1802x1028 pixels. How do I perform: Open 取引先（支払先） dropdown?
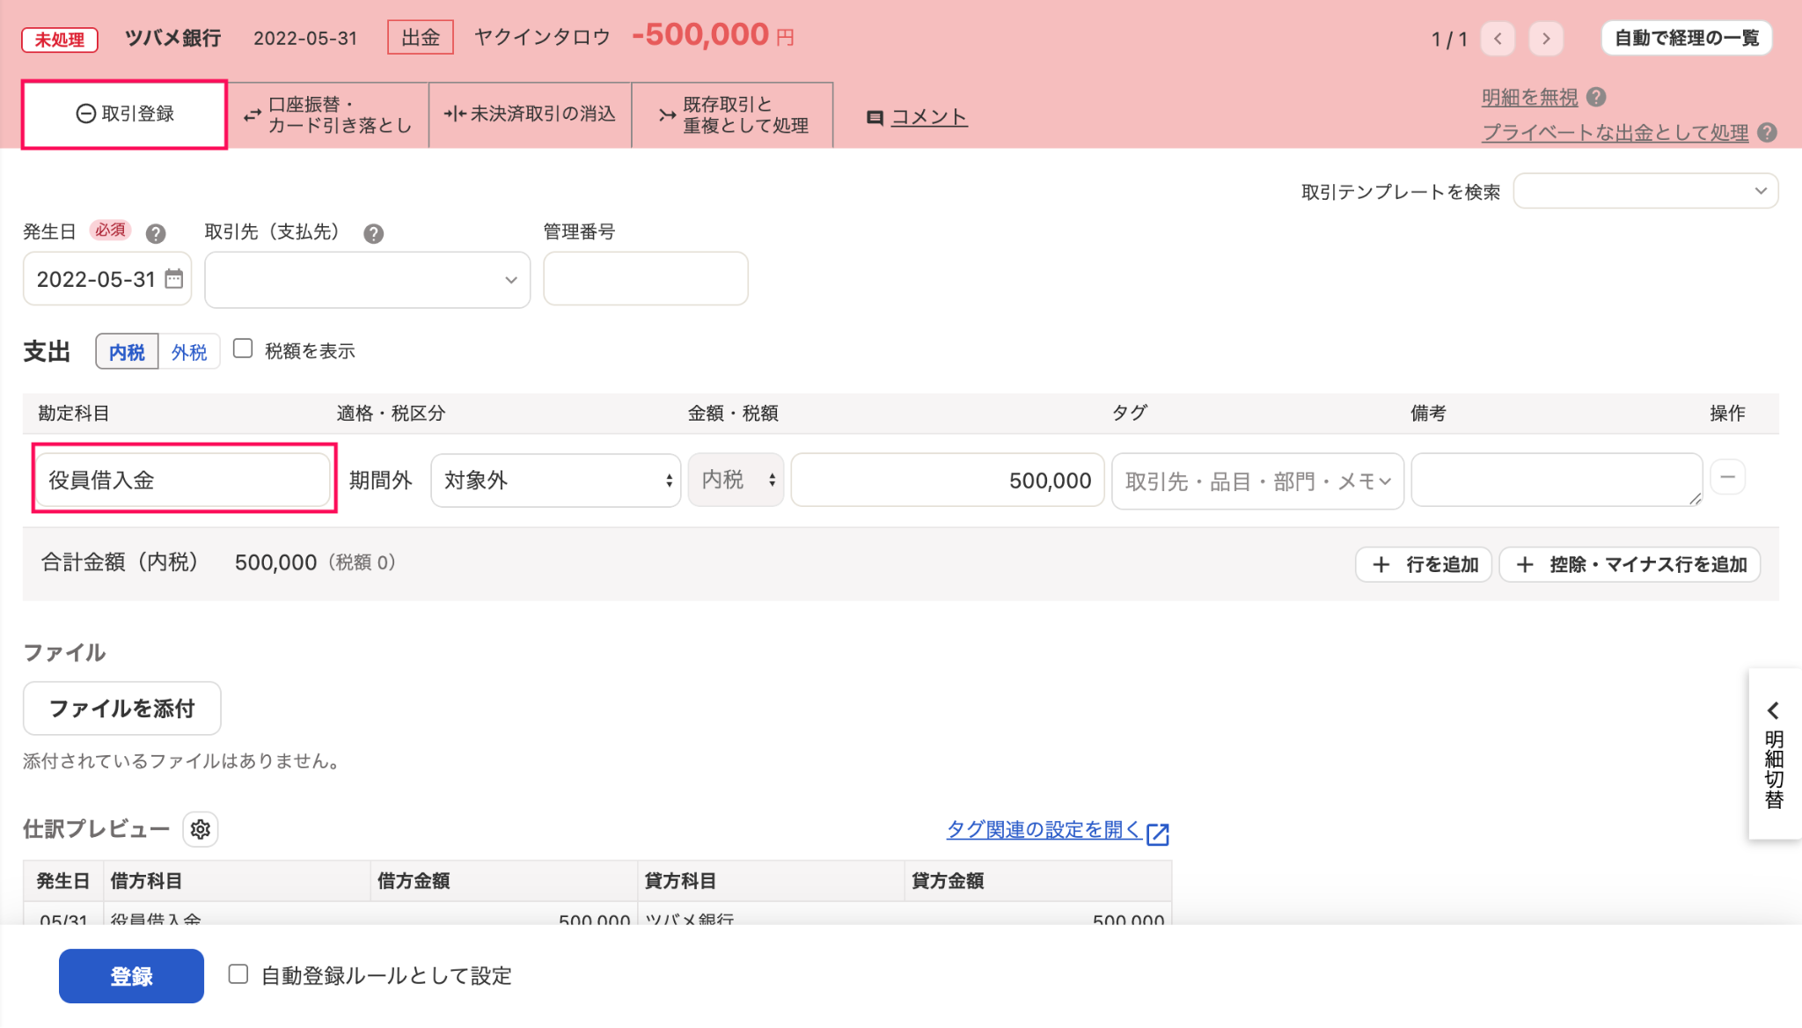click(x=367, y=280)
